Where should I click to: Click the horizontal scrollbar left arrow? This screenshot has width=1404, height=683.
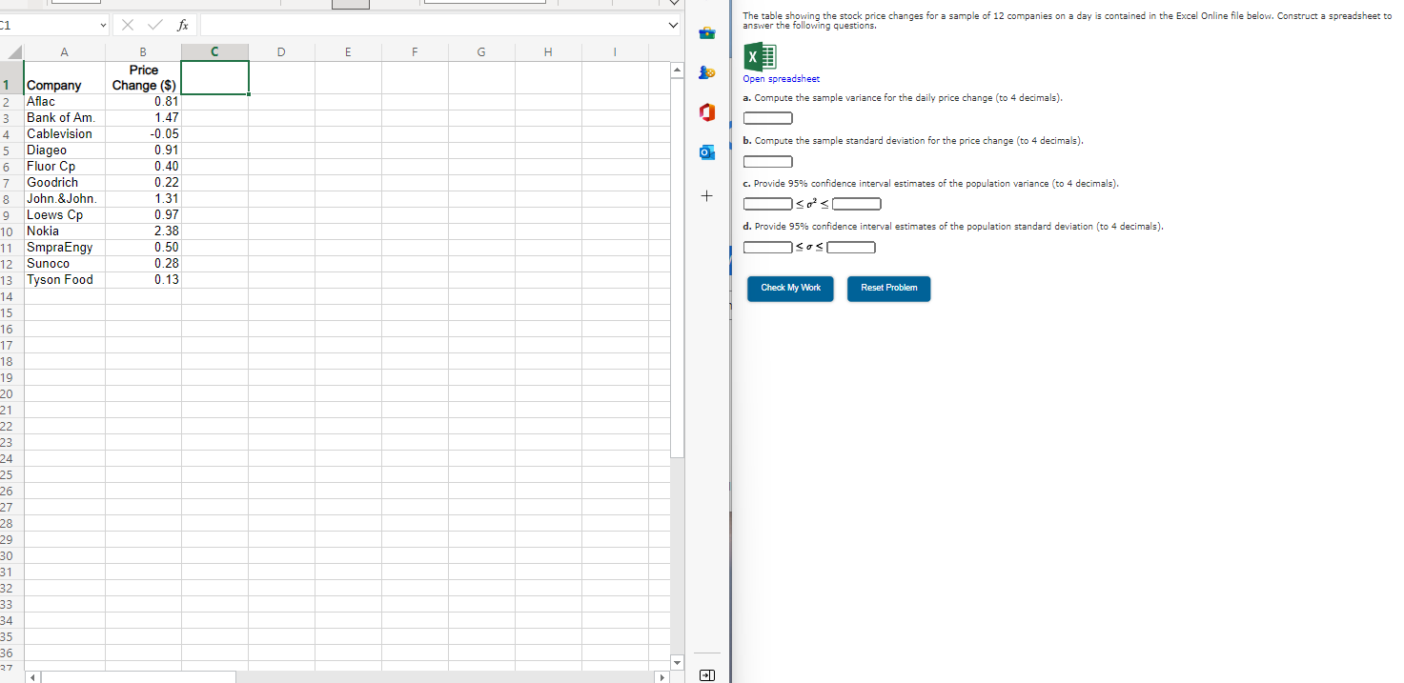tap(31, 677)
